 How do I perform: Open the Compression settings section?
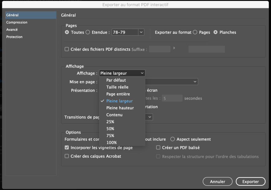(x=17, y=22)
